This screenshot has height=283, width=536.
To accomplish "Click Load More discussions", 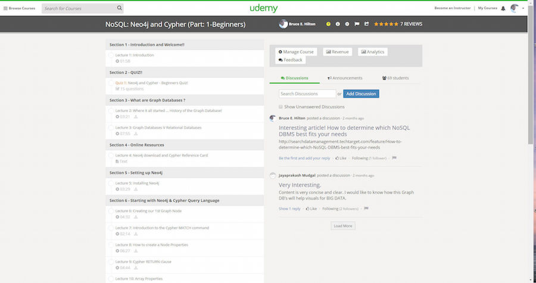I will [x=343, y=226].
